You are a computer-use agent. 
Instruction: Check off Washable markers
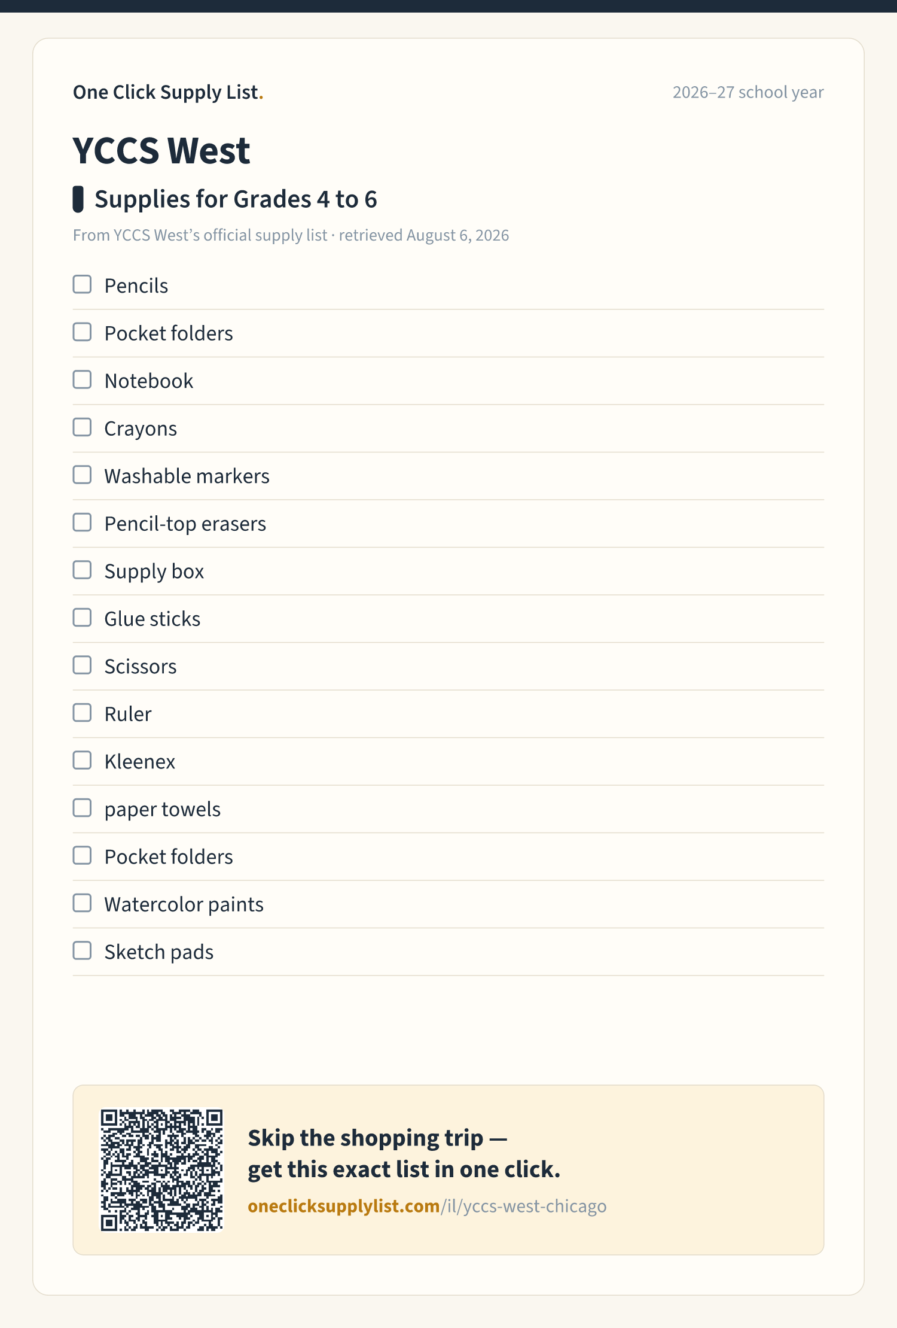click(82, 475)
